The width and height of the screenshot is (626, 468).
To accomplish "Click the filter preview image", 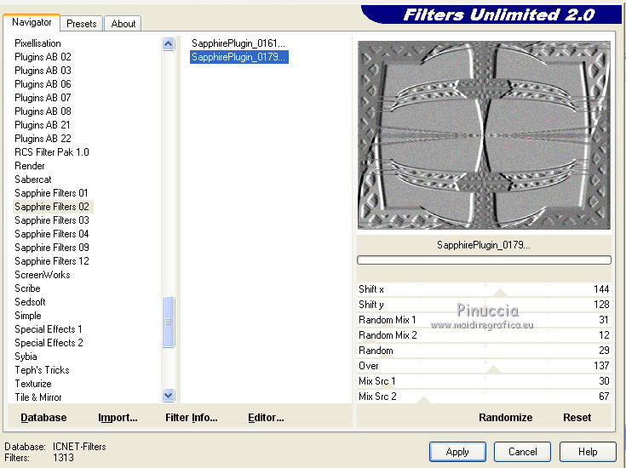I will tap(484, 135).
